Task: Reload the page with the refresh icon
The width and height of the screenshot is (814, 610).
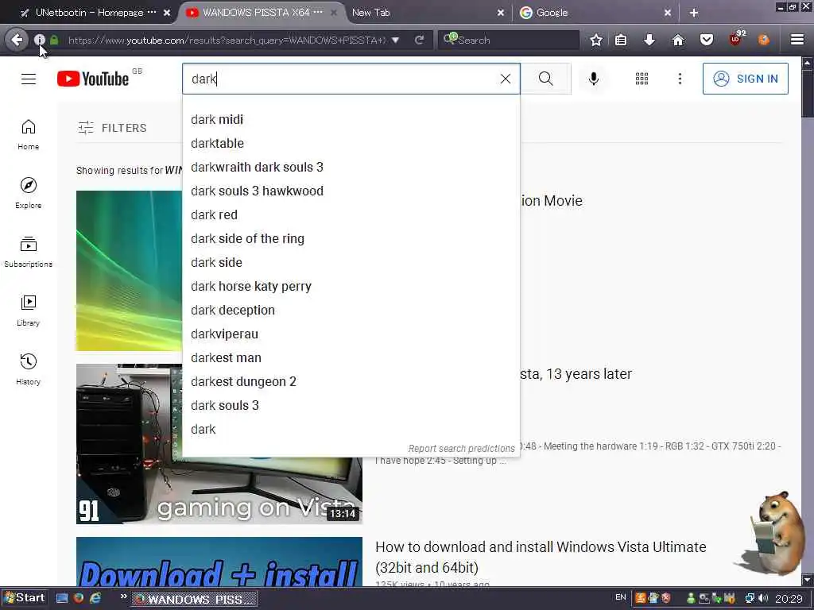Action: 420,40
